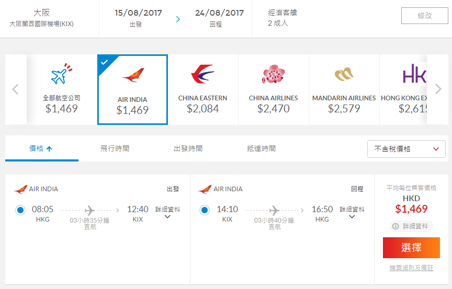Sort results by 價格 tab
Image resolution: width=452 pixels, height=289 pixels.
tap(41, 148)
